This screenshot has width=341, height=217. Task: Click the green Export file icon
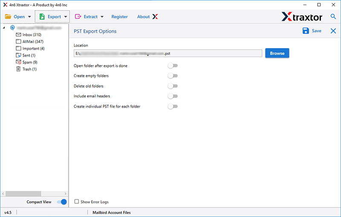42,17
